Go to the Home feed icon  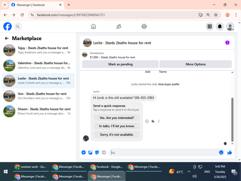click(x=94, y=27)
